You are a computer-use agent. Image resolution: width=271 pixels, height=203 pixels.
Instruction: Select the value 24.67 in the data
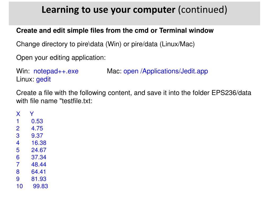click(39, 150)
